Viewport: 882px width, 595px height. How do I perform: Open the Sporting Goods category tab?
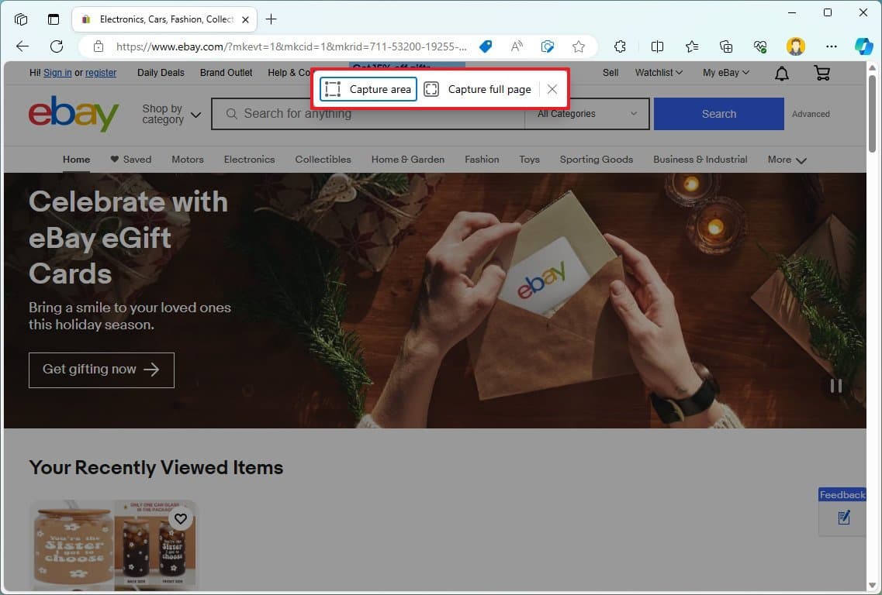pos(596,160)
